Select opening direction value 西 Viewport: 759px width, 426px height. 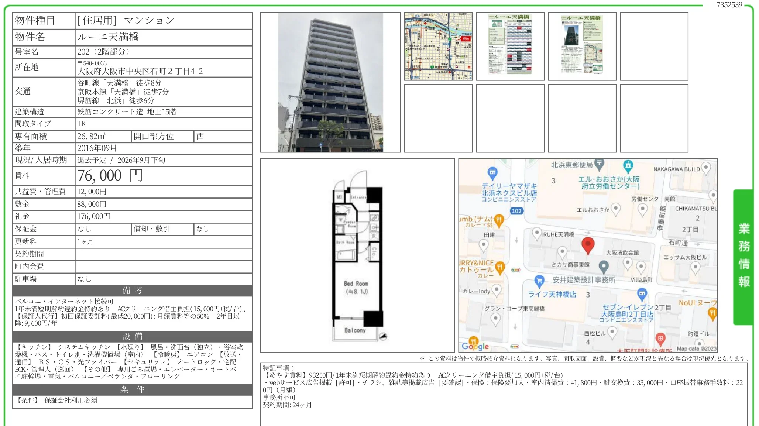click(200, 136)
